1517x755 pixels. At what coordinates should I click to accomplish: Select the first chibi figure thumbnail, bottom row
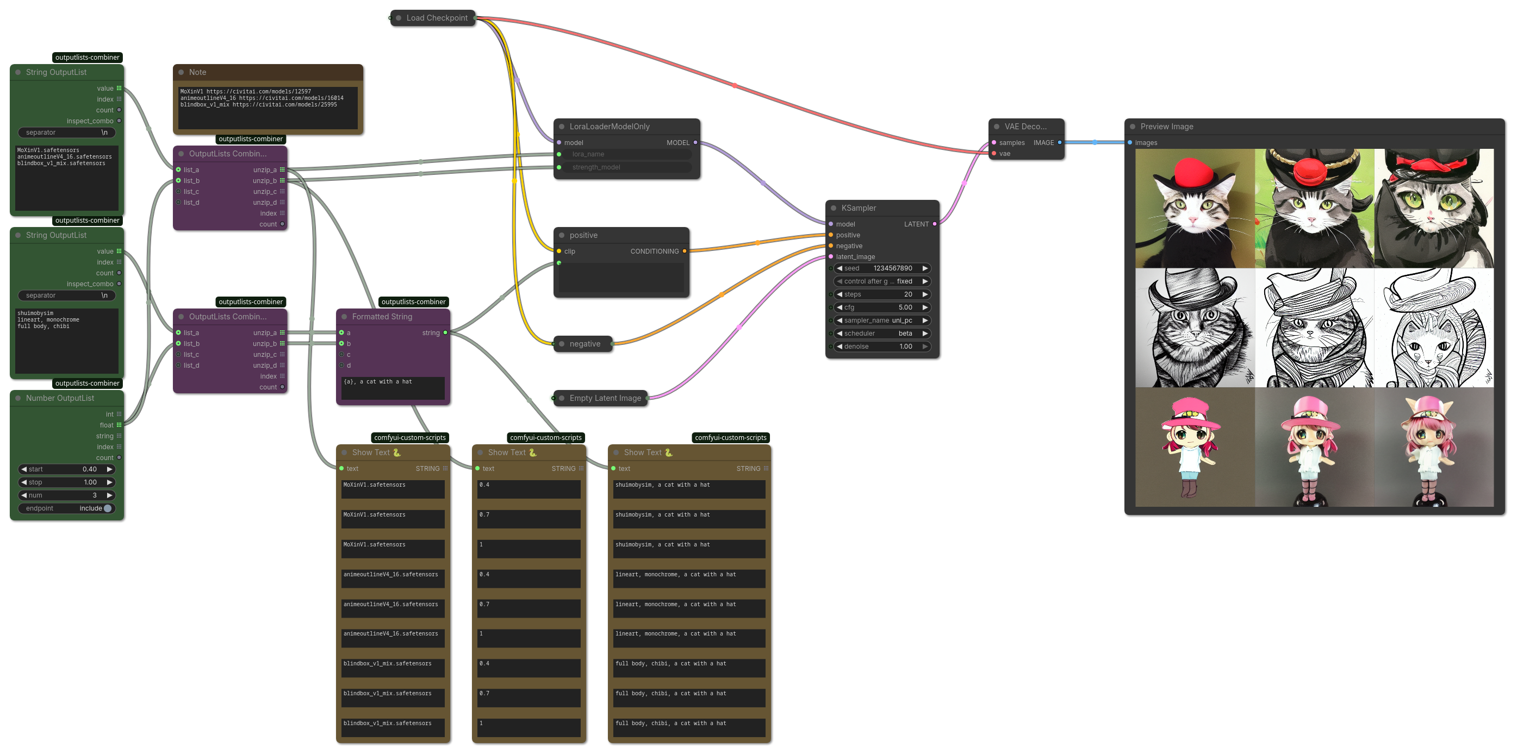coord(1195,447)
